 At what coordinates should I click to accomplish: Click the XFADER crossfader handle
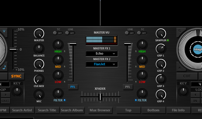coord(100,97)
